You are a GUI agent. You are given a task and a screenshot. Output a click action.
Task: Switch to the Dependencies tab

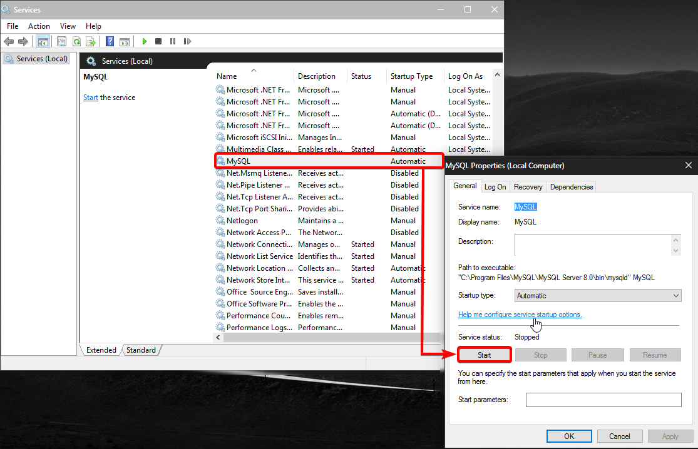tap(571, 187)
